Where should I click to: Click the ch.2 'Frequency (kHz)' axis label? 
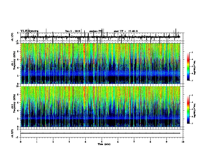(14, 103)
